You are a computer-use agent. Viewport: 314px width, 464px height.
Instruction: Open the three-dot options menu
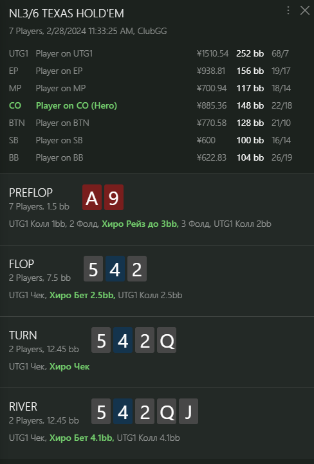[x=288, y=11]
